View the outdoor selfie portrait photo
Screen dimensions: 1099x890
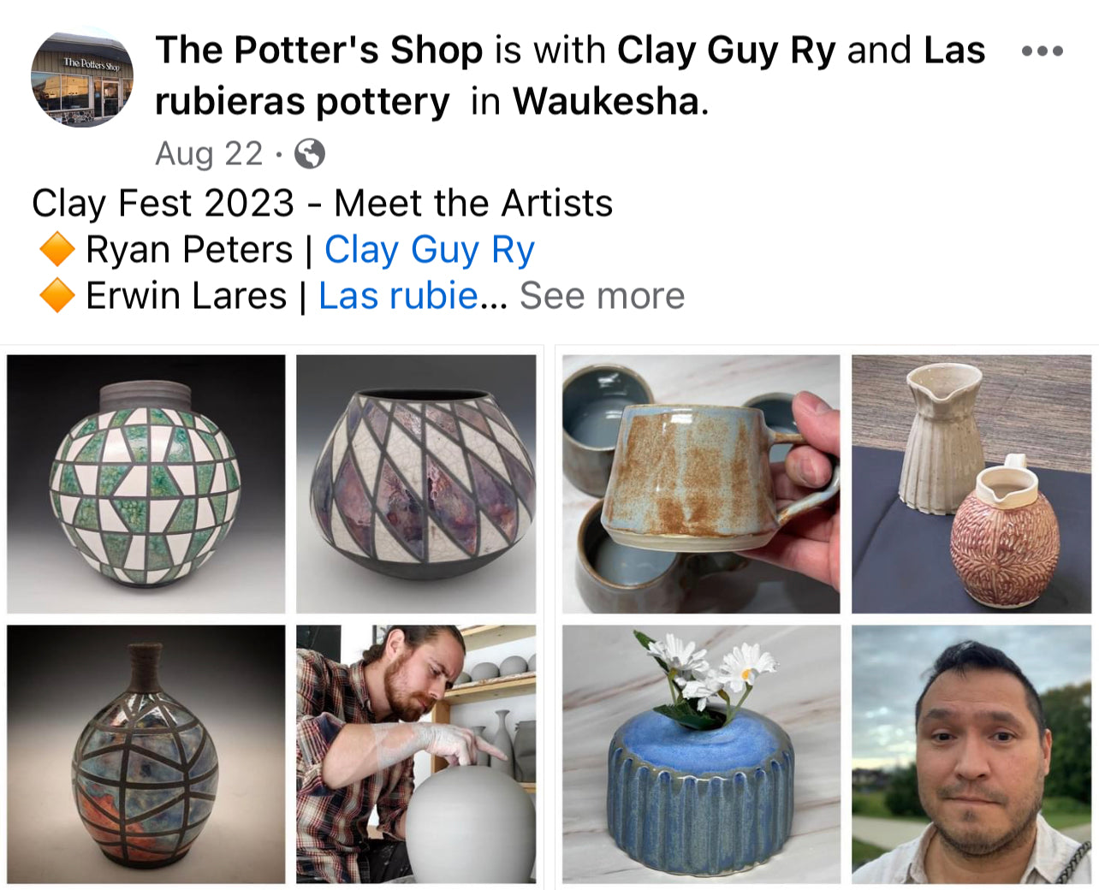pyautogui.click(x=971, y=754)
